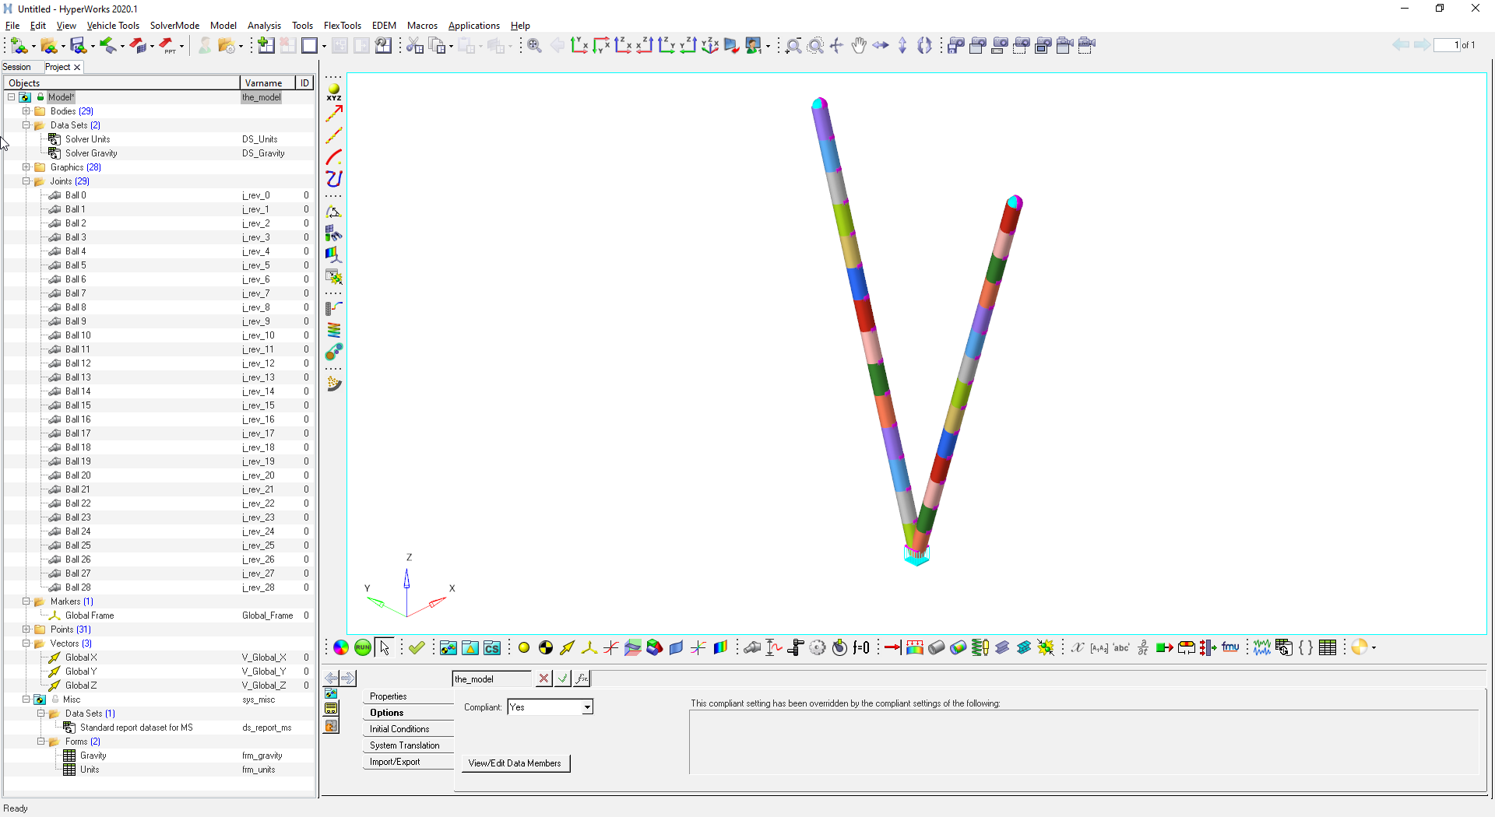The height and width of the screenshot is (817, 1495).
Task: Select the Global Frame marker
Action: pos(159,615)
